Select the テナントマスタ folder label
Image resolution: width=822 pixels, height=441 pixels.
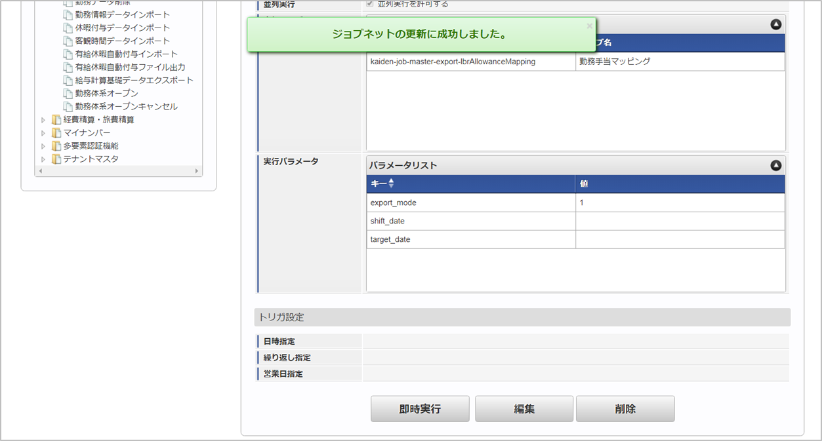click(x=91, y=159)
